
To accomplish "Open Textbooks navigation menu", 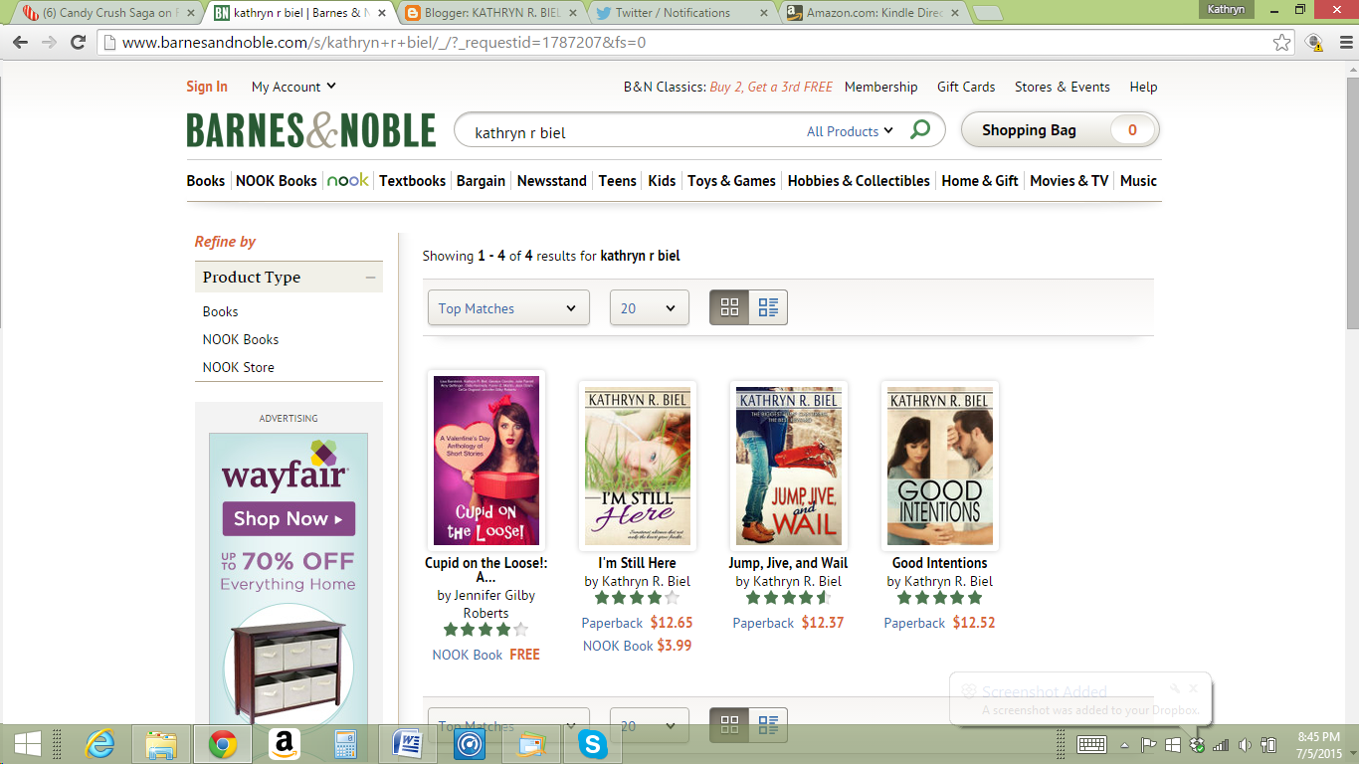I will click(x=412, y=180).
